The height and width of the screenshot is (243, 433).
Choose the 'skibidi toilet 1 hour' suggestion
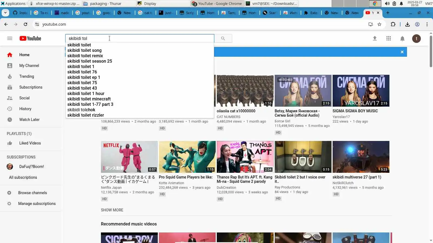(140, 93)
